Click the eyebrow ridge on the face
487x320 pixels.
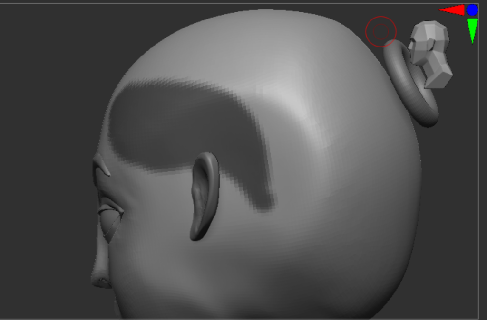pyautogui.click(x=102, y=167)
